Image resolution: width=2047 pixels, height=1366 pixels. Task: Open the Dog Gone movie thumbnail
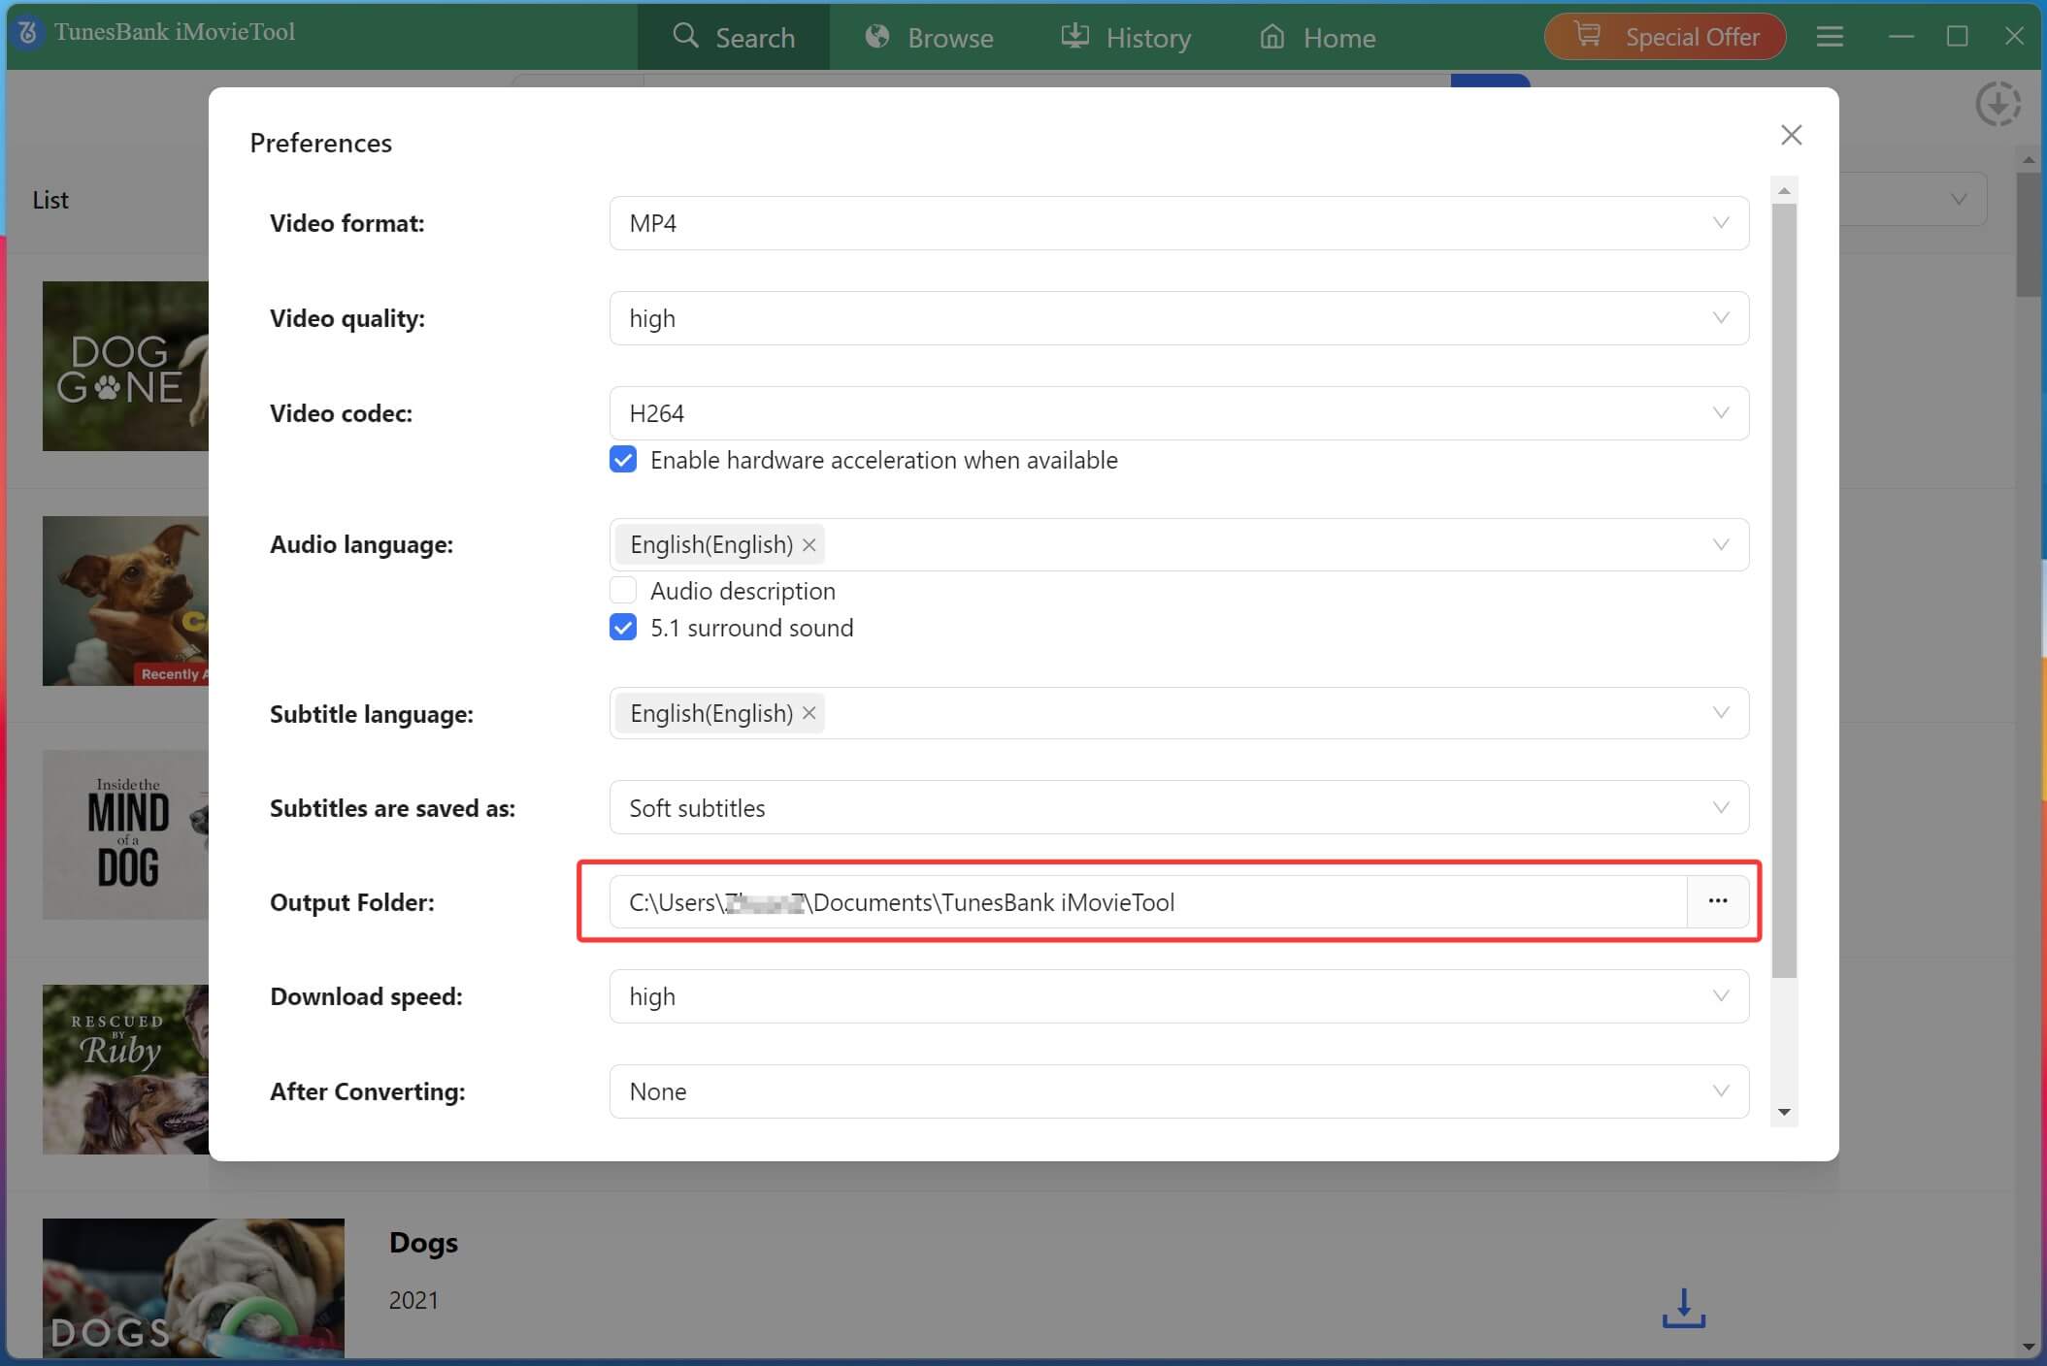tap(126, 366)
